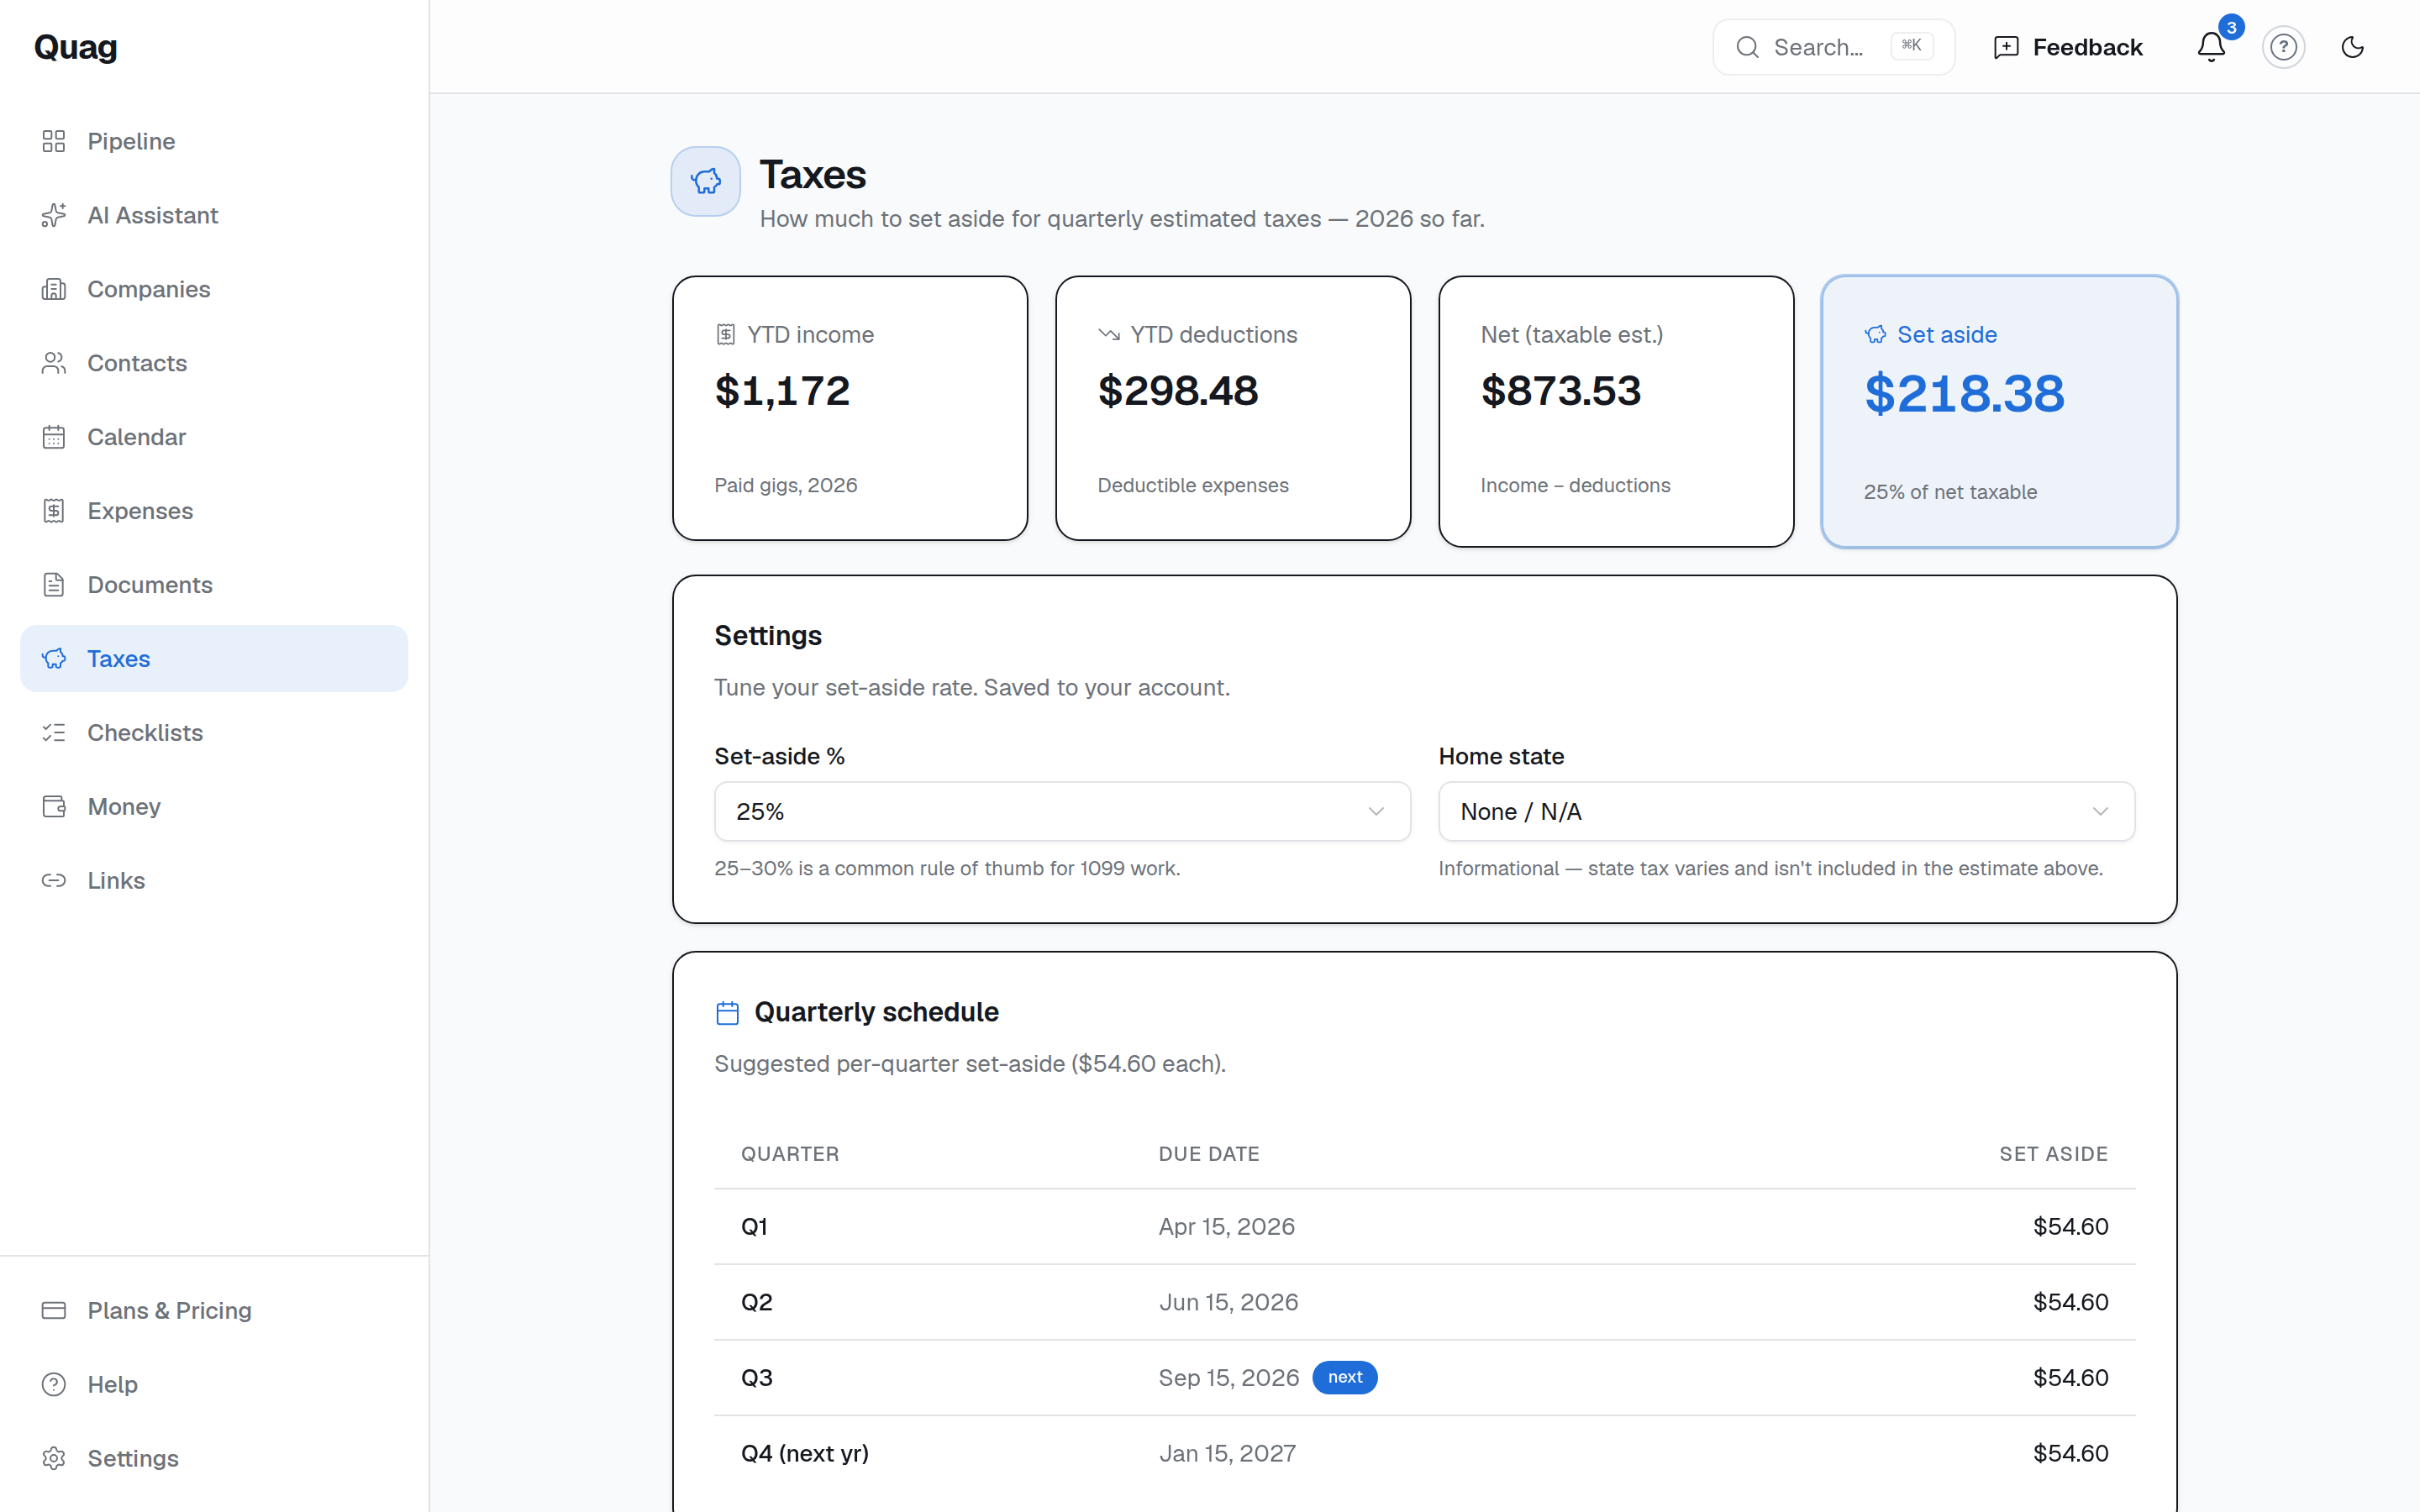Click the piggy bank icon beside Taxes heading
This screenshot has width=2420, height=1512.
[706, 181]
